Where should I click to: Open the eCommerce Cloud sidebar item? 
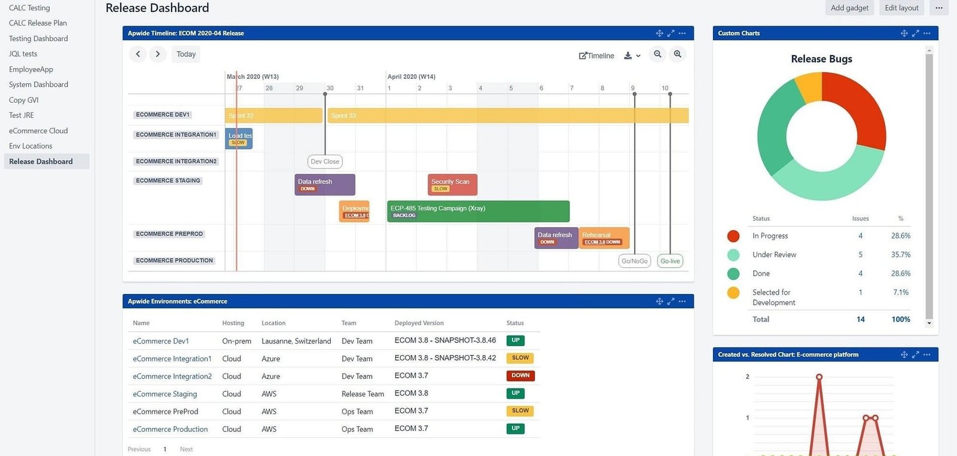coord(38,131)
